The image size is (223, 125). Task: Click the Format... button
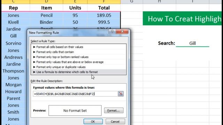click(x=114, y=110)
